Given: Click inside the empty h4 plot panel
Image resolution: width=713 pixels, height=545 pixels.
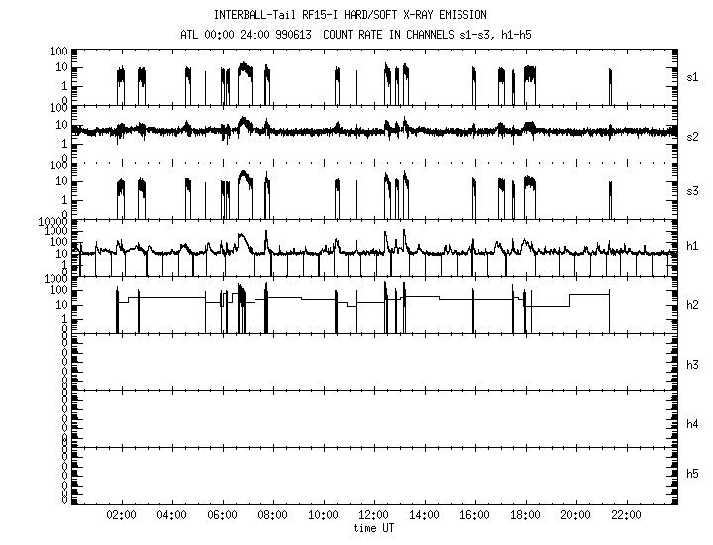Looking at the screenshot, I should 374,418.
